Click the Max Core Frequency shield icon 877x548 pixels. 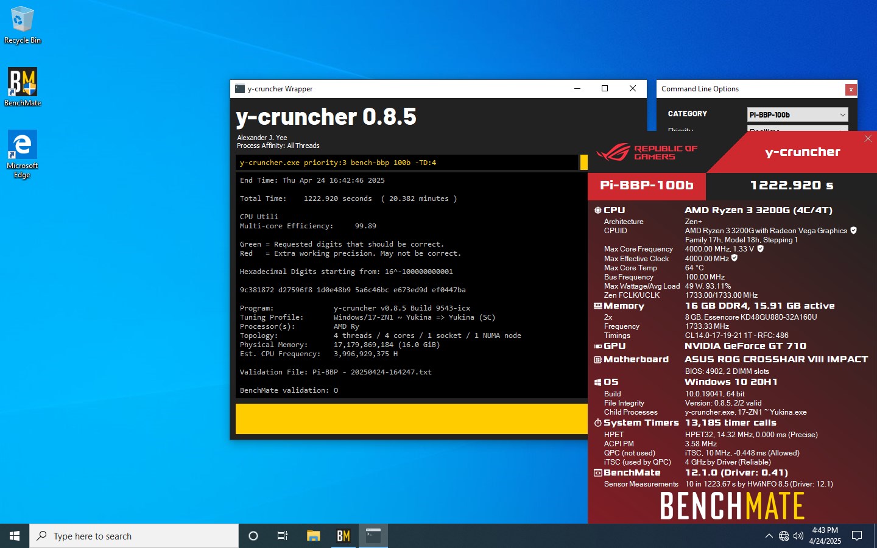point(760,248)
